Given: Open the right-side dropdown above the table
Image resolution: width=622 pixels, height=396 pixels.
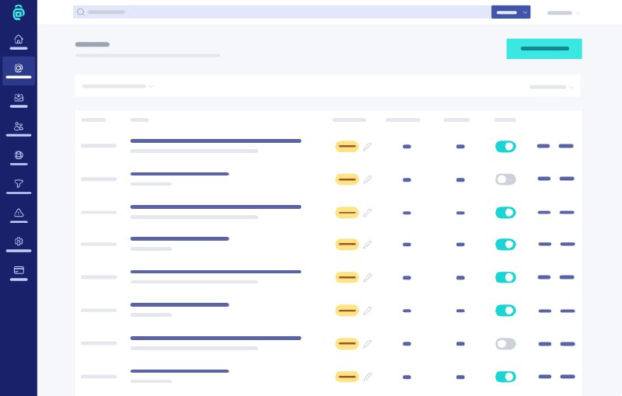Looking at the screenshot, I should point(551,87).
